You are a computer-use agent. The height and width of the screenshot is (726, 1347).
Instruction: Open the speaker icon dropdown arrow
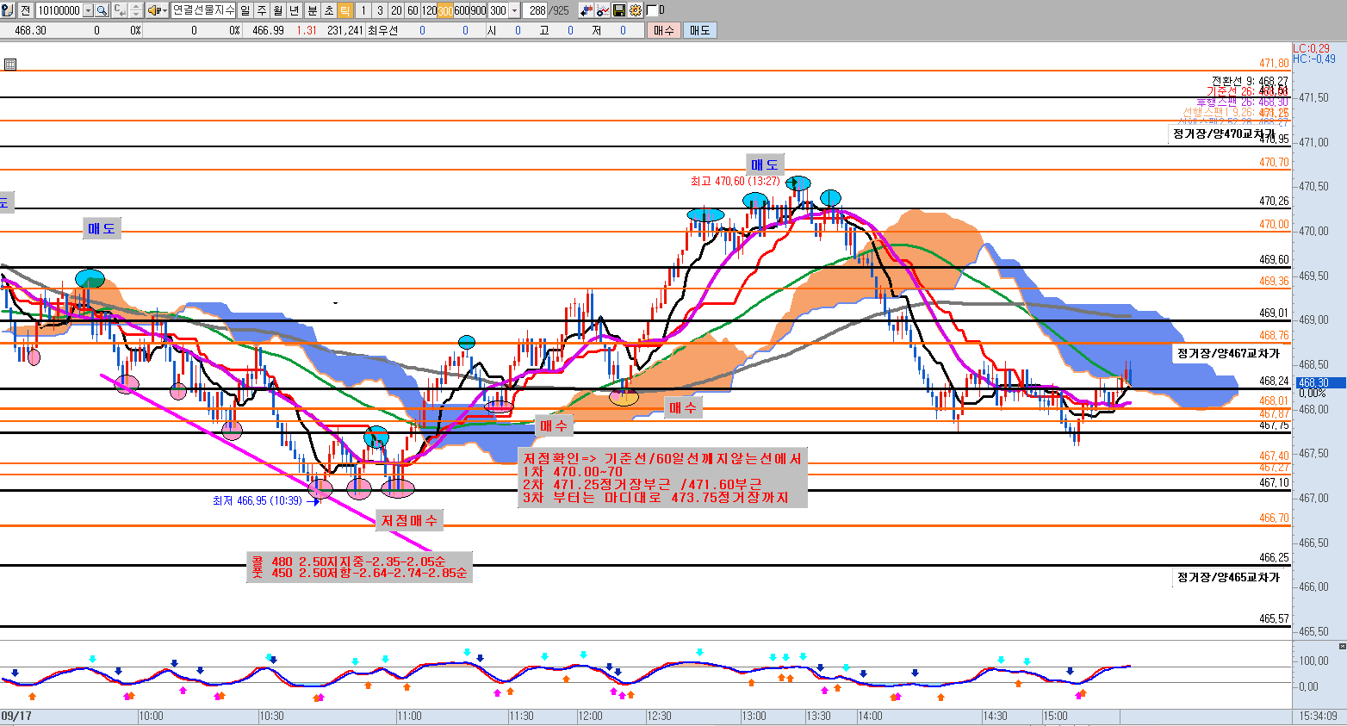click(164, 10)
